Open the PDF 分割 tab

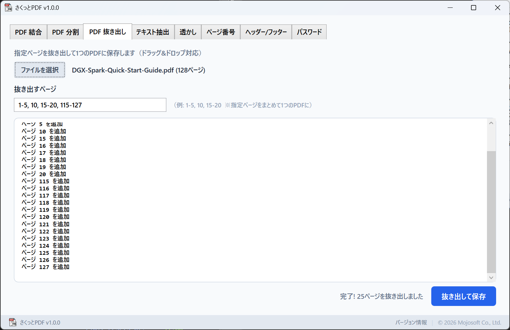click(65, 32)
